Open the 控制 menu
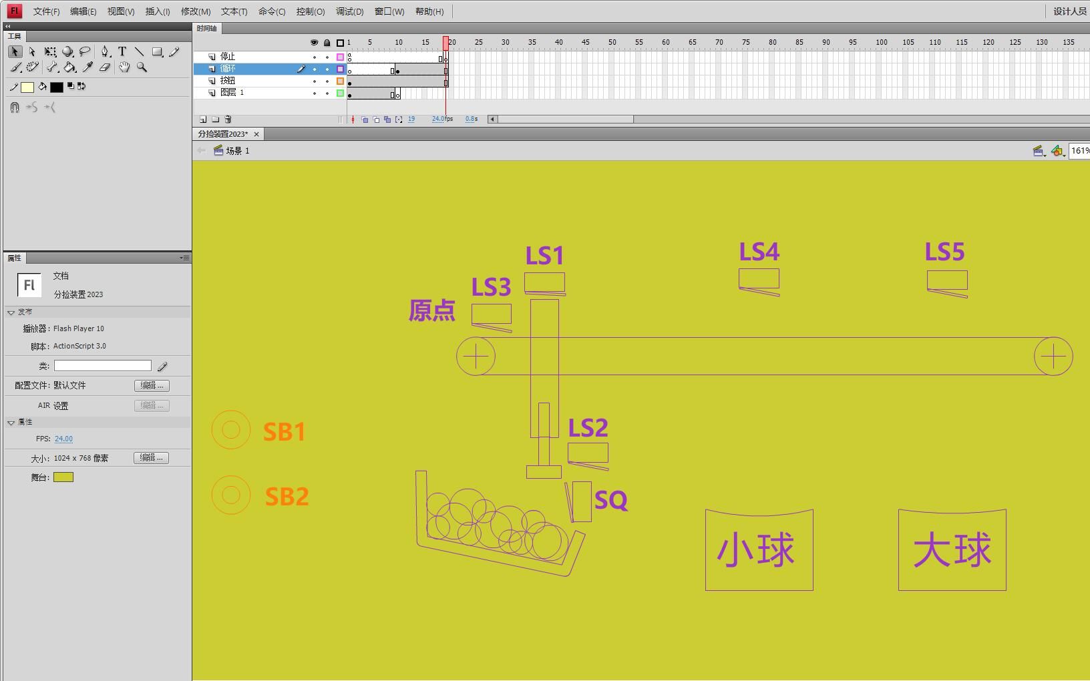The width and height of the screenshot is (1090, 681). pos(311,11)
